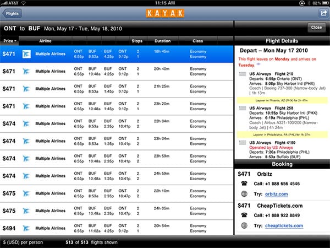Image resolution: width=330 pixels, height=248 pixels.
Task: Click US Airways Flight 210 airline icon
Action: tap(243, 74)
